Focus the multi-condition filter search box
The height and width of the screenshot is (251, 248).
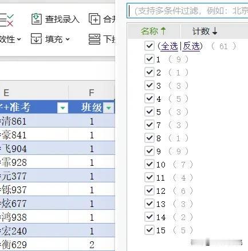click(x=187, y=11)
